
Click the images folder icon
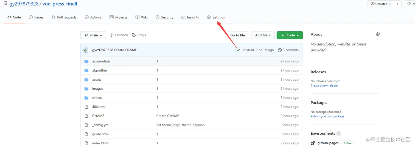(86, 89)
